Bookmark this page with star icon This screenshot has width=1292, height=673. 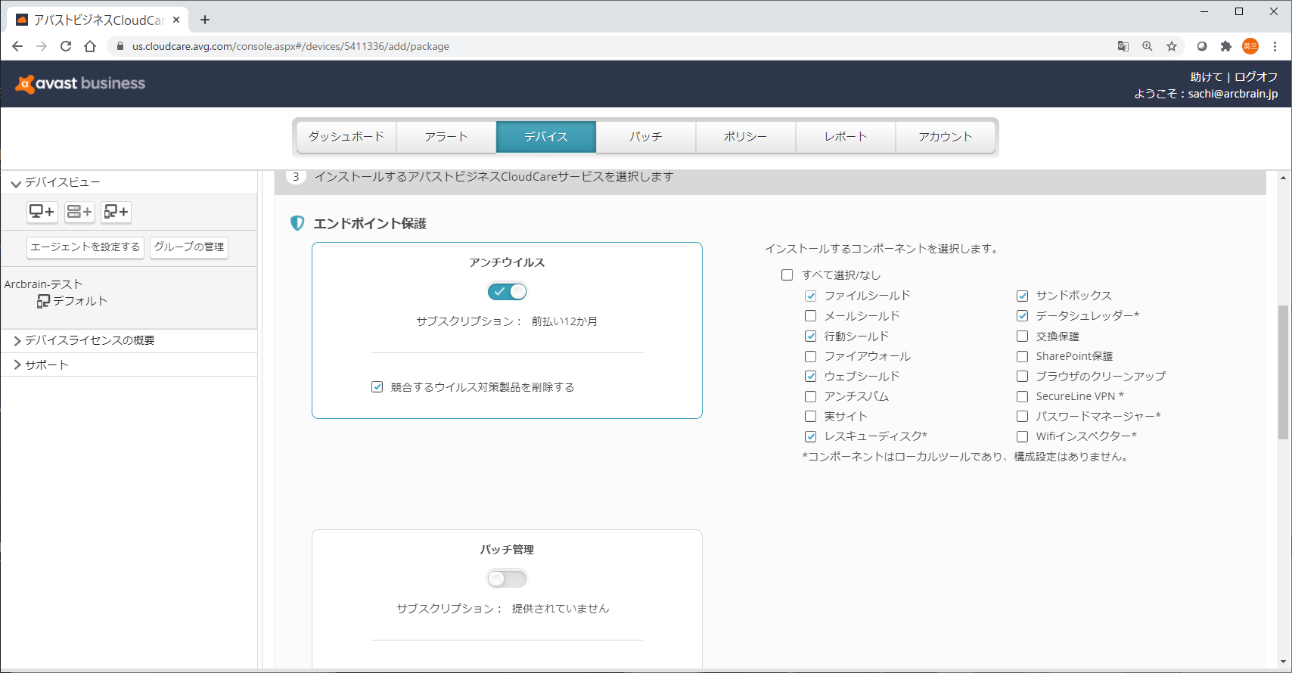pyautogui.click(x=1172, y=46)
